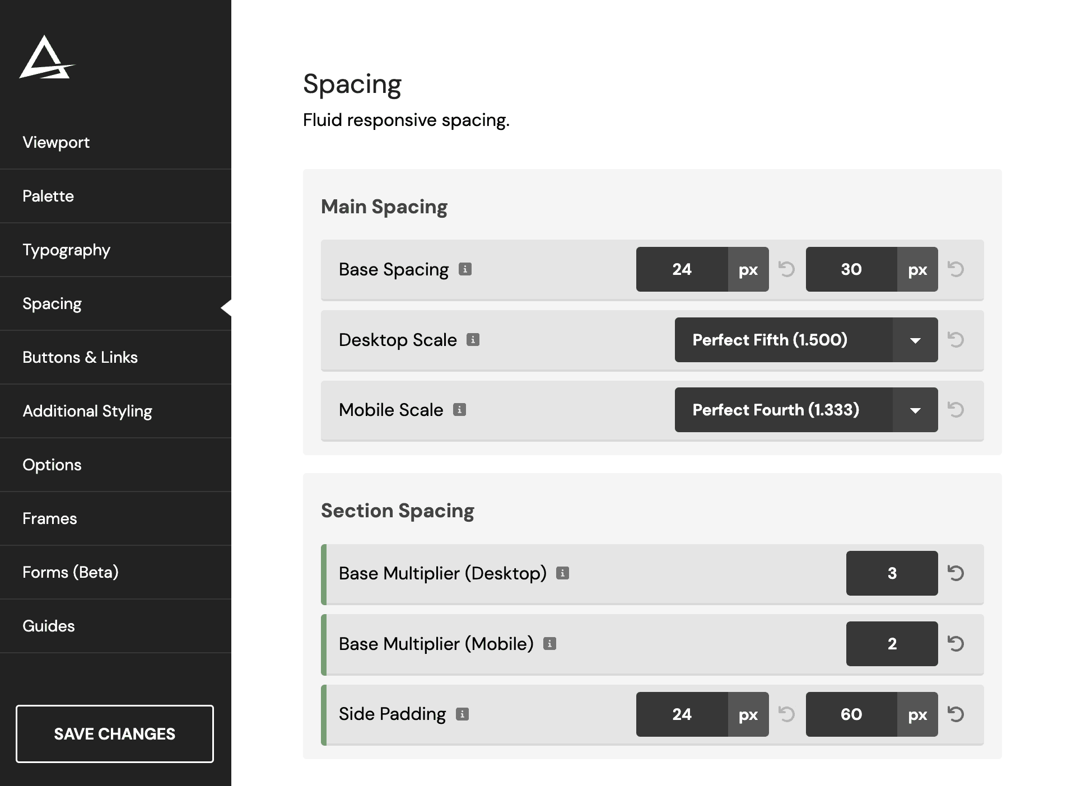Image resolution: width=1072 pixels, height=786 pixels.
Task: Click the triangle logo in the sidebar
Action: coord(47,57)
